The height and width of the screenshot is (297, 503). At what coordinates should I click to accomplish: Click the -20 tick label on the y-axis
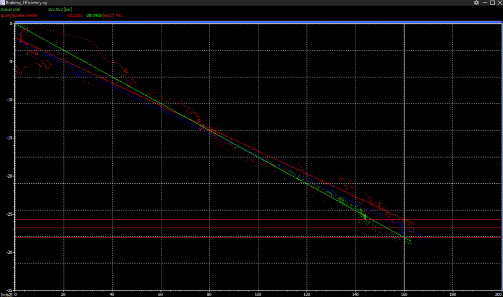pyautogui.click(x=8, y=176)
